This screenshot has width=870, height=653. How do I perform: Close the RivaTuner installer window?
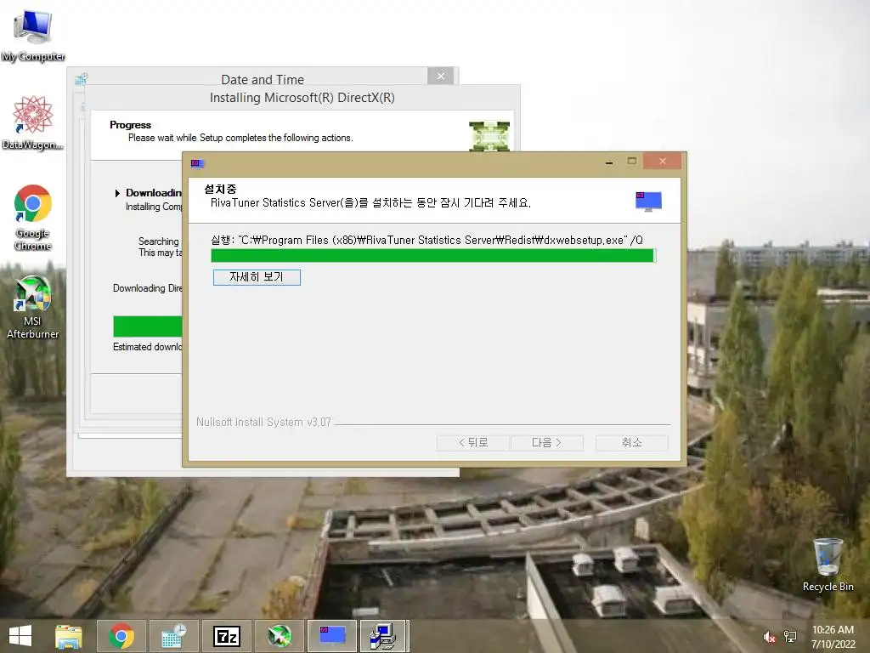click(663, 161)
